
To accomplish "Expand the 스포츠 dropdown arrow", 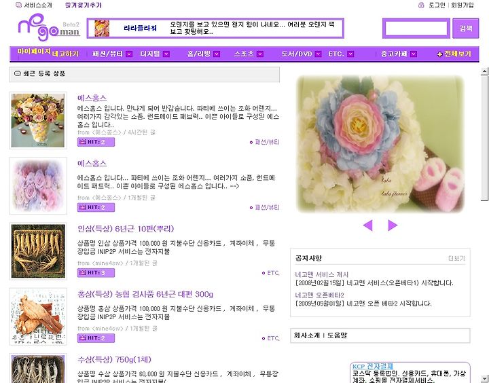I will pyautogui.click(x=260, y=54).
